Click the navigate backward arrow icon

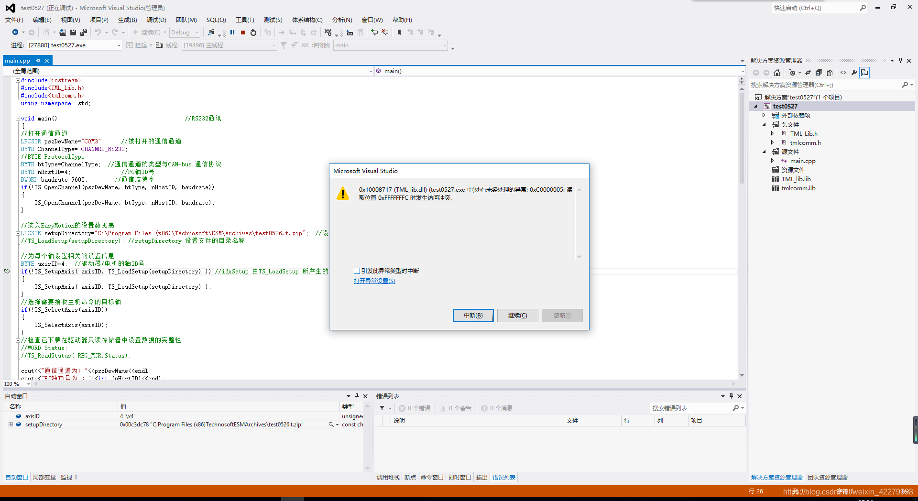[15, 33]
